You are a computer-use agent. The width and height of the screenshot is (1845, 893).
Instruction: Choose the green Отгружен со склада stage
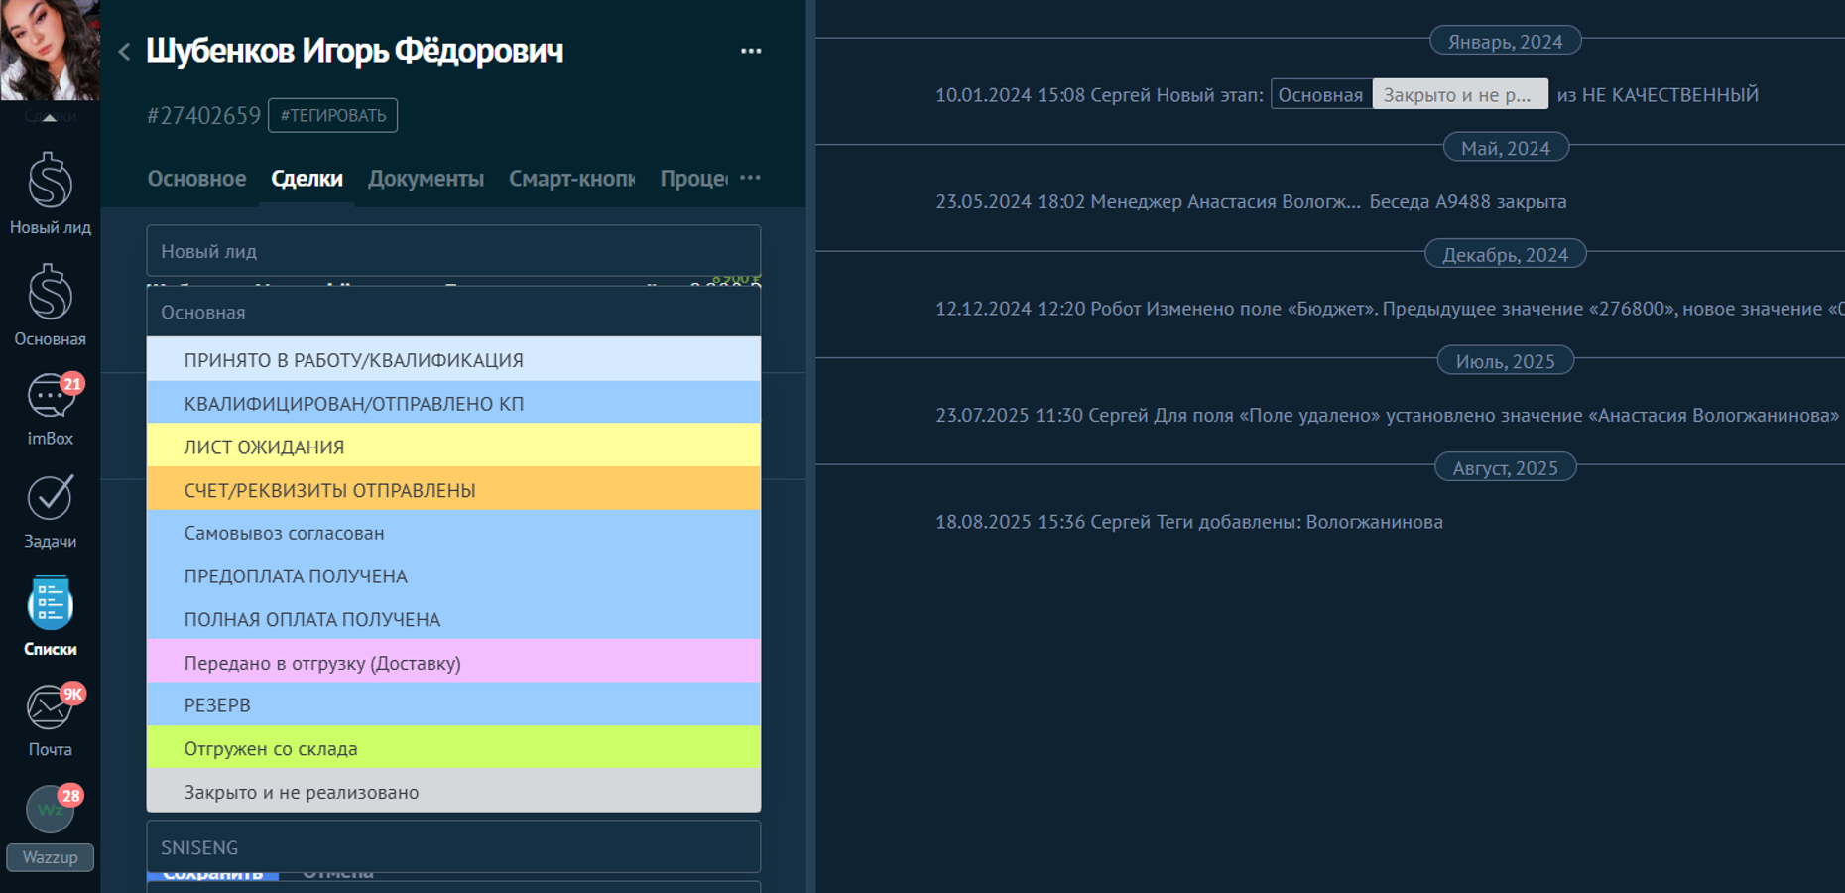[x=453, y=748]
